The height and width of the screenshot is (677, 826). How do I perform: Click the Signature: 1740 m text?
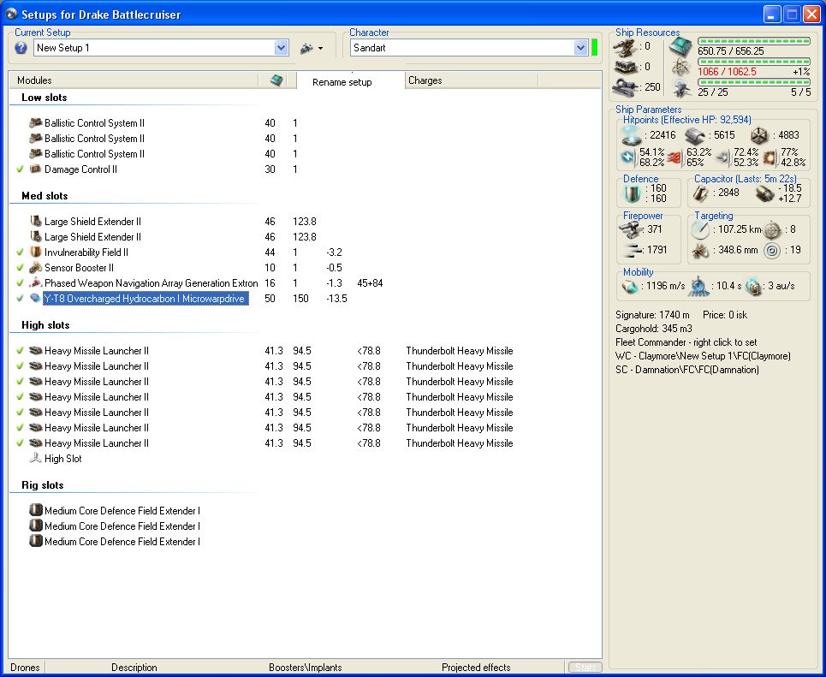pos(652,315)
